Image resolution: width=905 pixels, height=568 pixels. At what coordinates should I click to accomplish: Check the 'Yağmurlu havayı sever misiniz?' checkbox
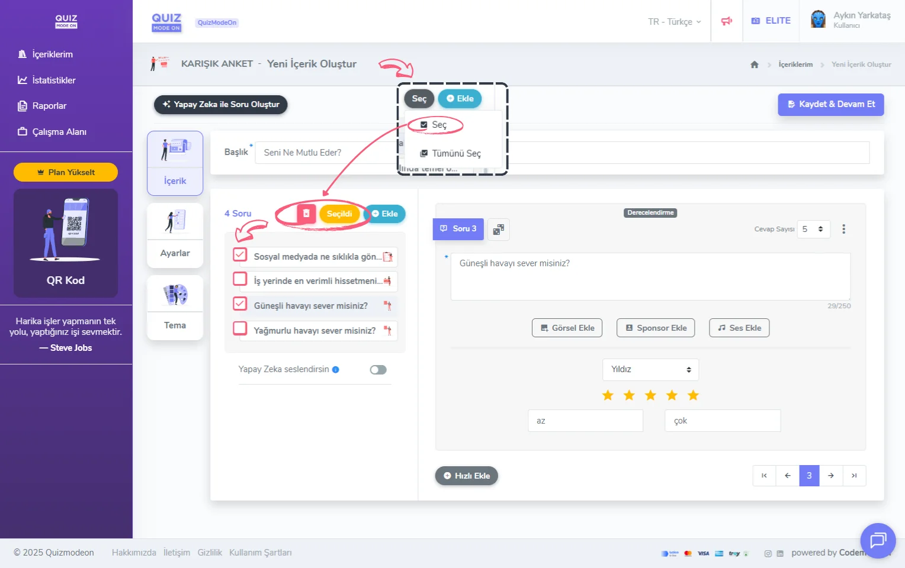(x=240, y=328)
